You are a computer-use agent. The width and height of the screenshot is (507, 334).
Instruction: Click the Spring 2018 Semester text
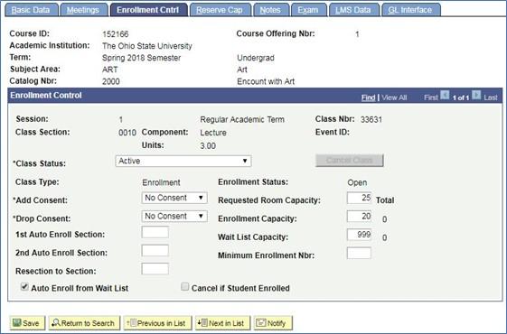(x=141, y=58)
